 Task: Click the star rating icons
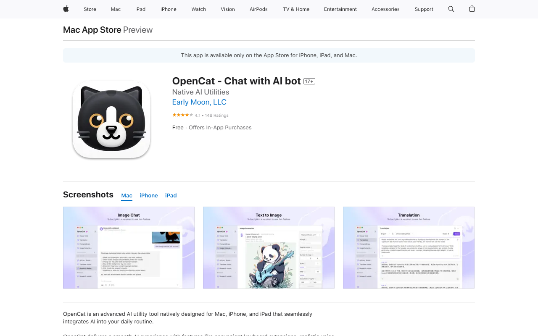coord(182,115)
